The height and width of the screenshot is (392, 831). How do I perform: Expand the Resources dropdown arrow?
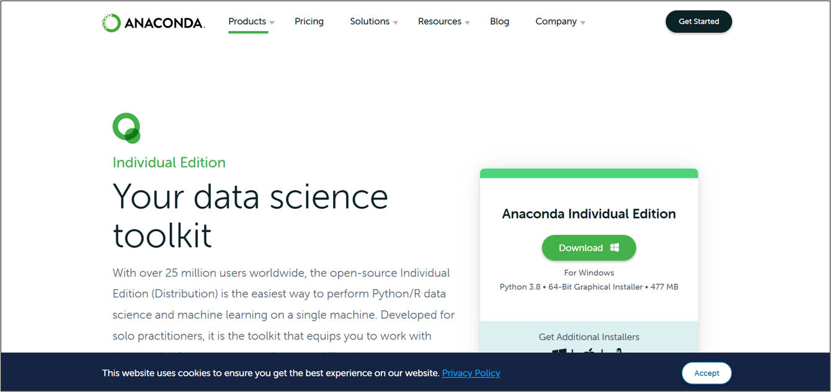[468, 23]
